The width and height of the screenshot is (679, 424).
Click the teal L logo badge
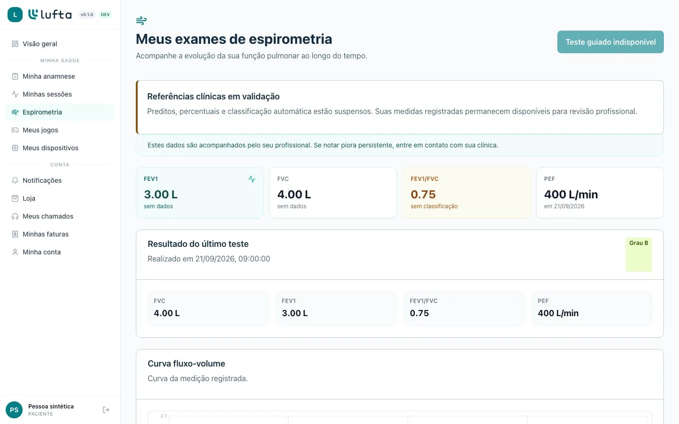pyautogui.click(x=15, y=15)
